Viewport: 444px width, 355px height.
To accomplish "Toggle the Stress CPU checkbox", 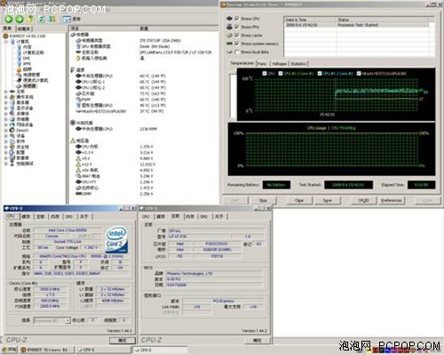I will [237, 19].
